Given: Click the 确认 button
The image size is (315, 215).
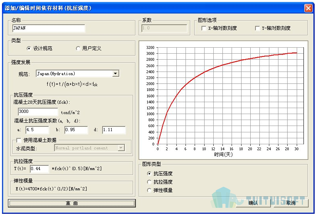Looking at the screenshot, I should 253,203.
